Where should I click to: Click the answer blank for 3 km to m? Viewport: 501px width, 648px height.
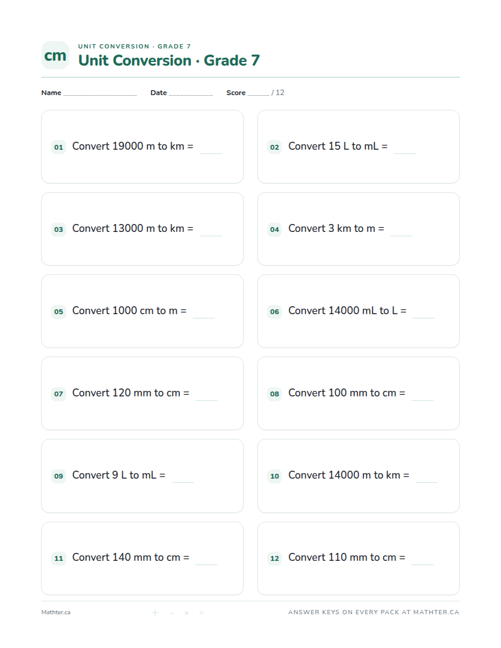pyautogui.click(x=402, y=235)
